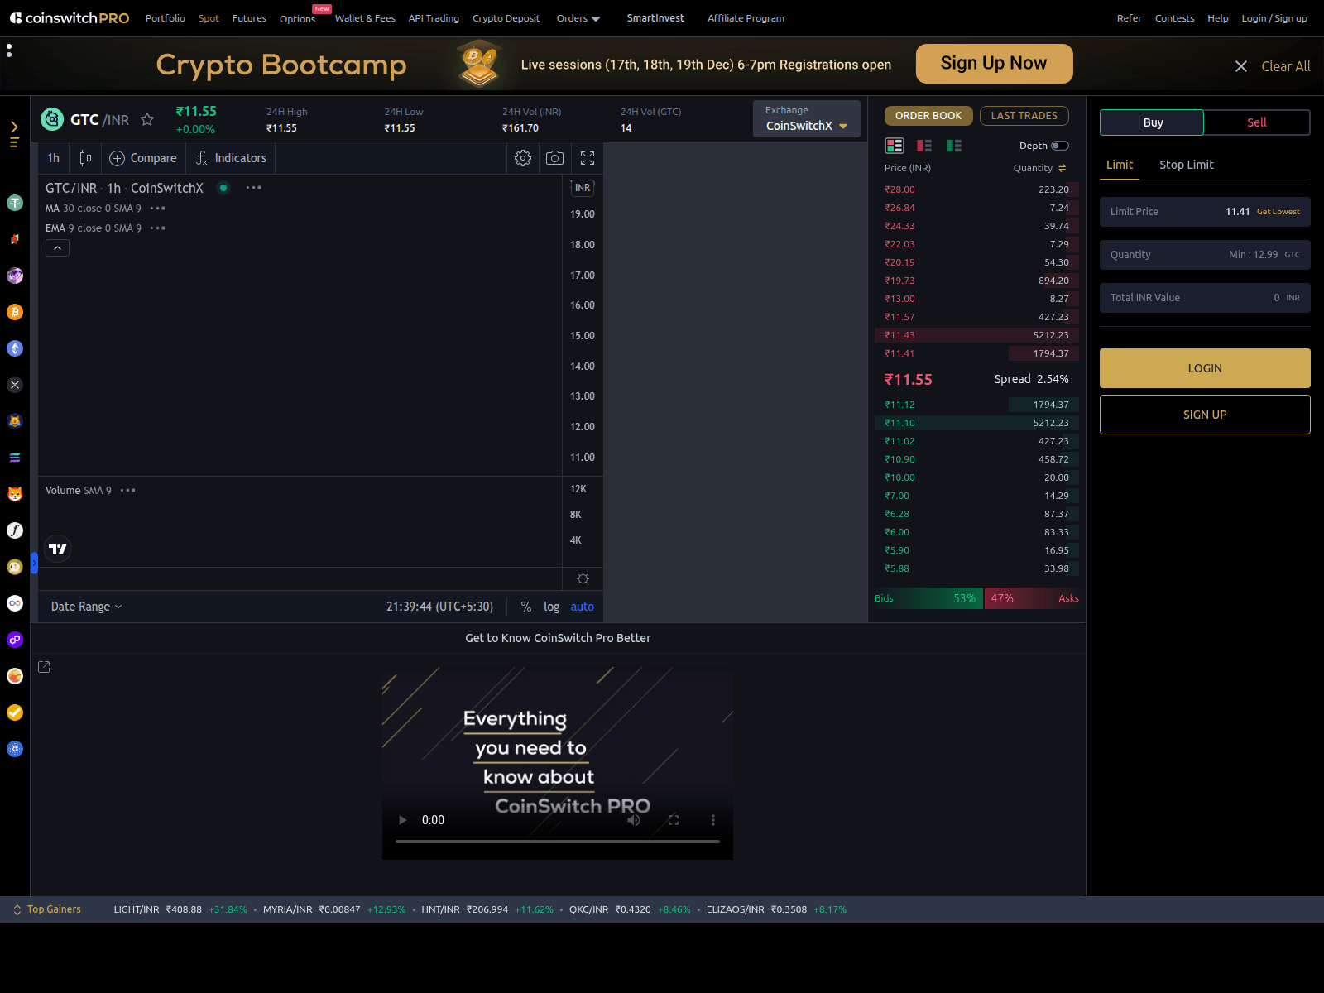Show both bids and asks view
Image resolution: width=1324 pixels, height=993 pixels.
click(895, 146)
